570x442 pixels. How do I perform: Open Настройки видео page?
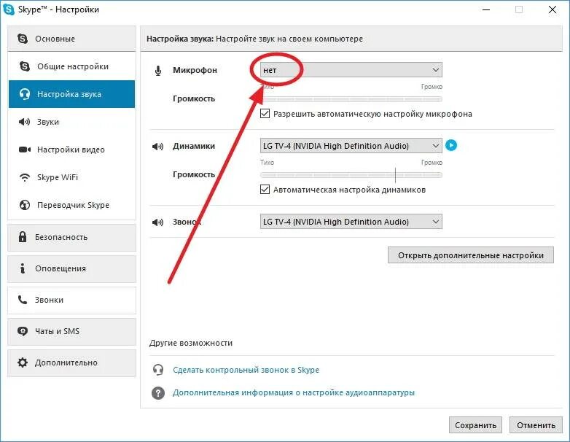pyautogui.click(x=71, y=150)
